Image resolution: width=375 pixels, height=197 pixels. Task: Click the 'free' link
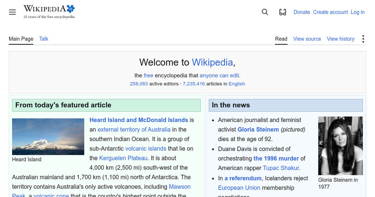148,75
